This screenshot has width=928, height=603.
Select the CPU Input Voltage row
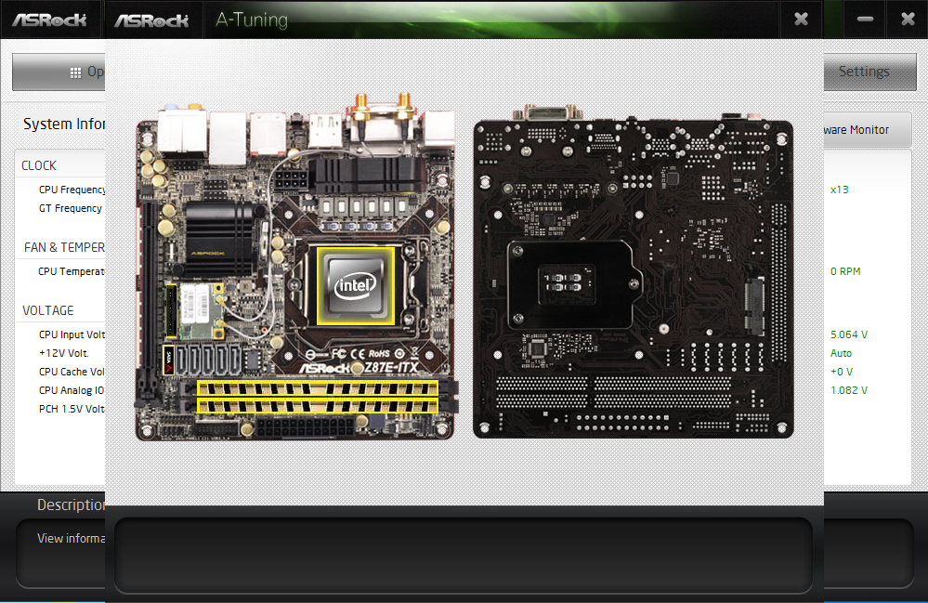[x=72, y=334]
